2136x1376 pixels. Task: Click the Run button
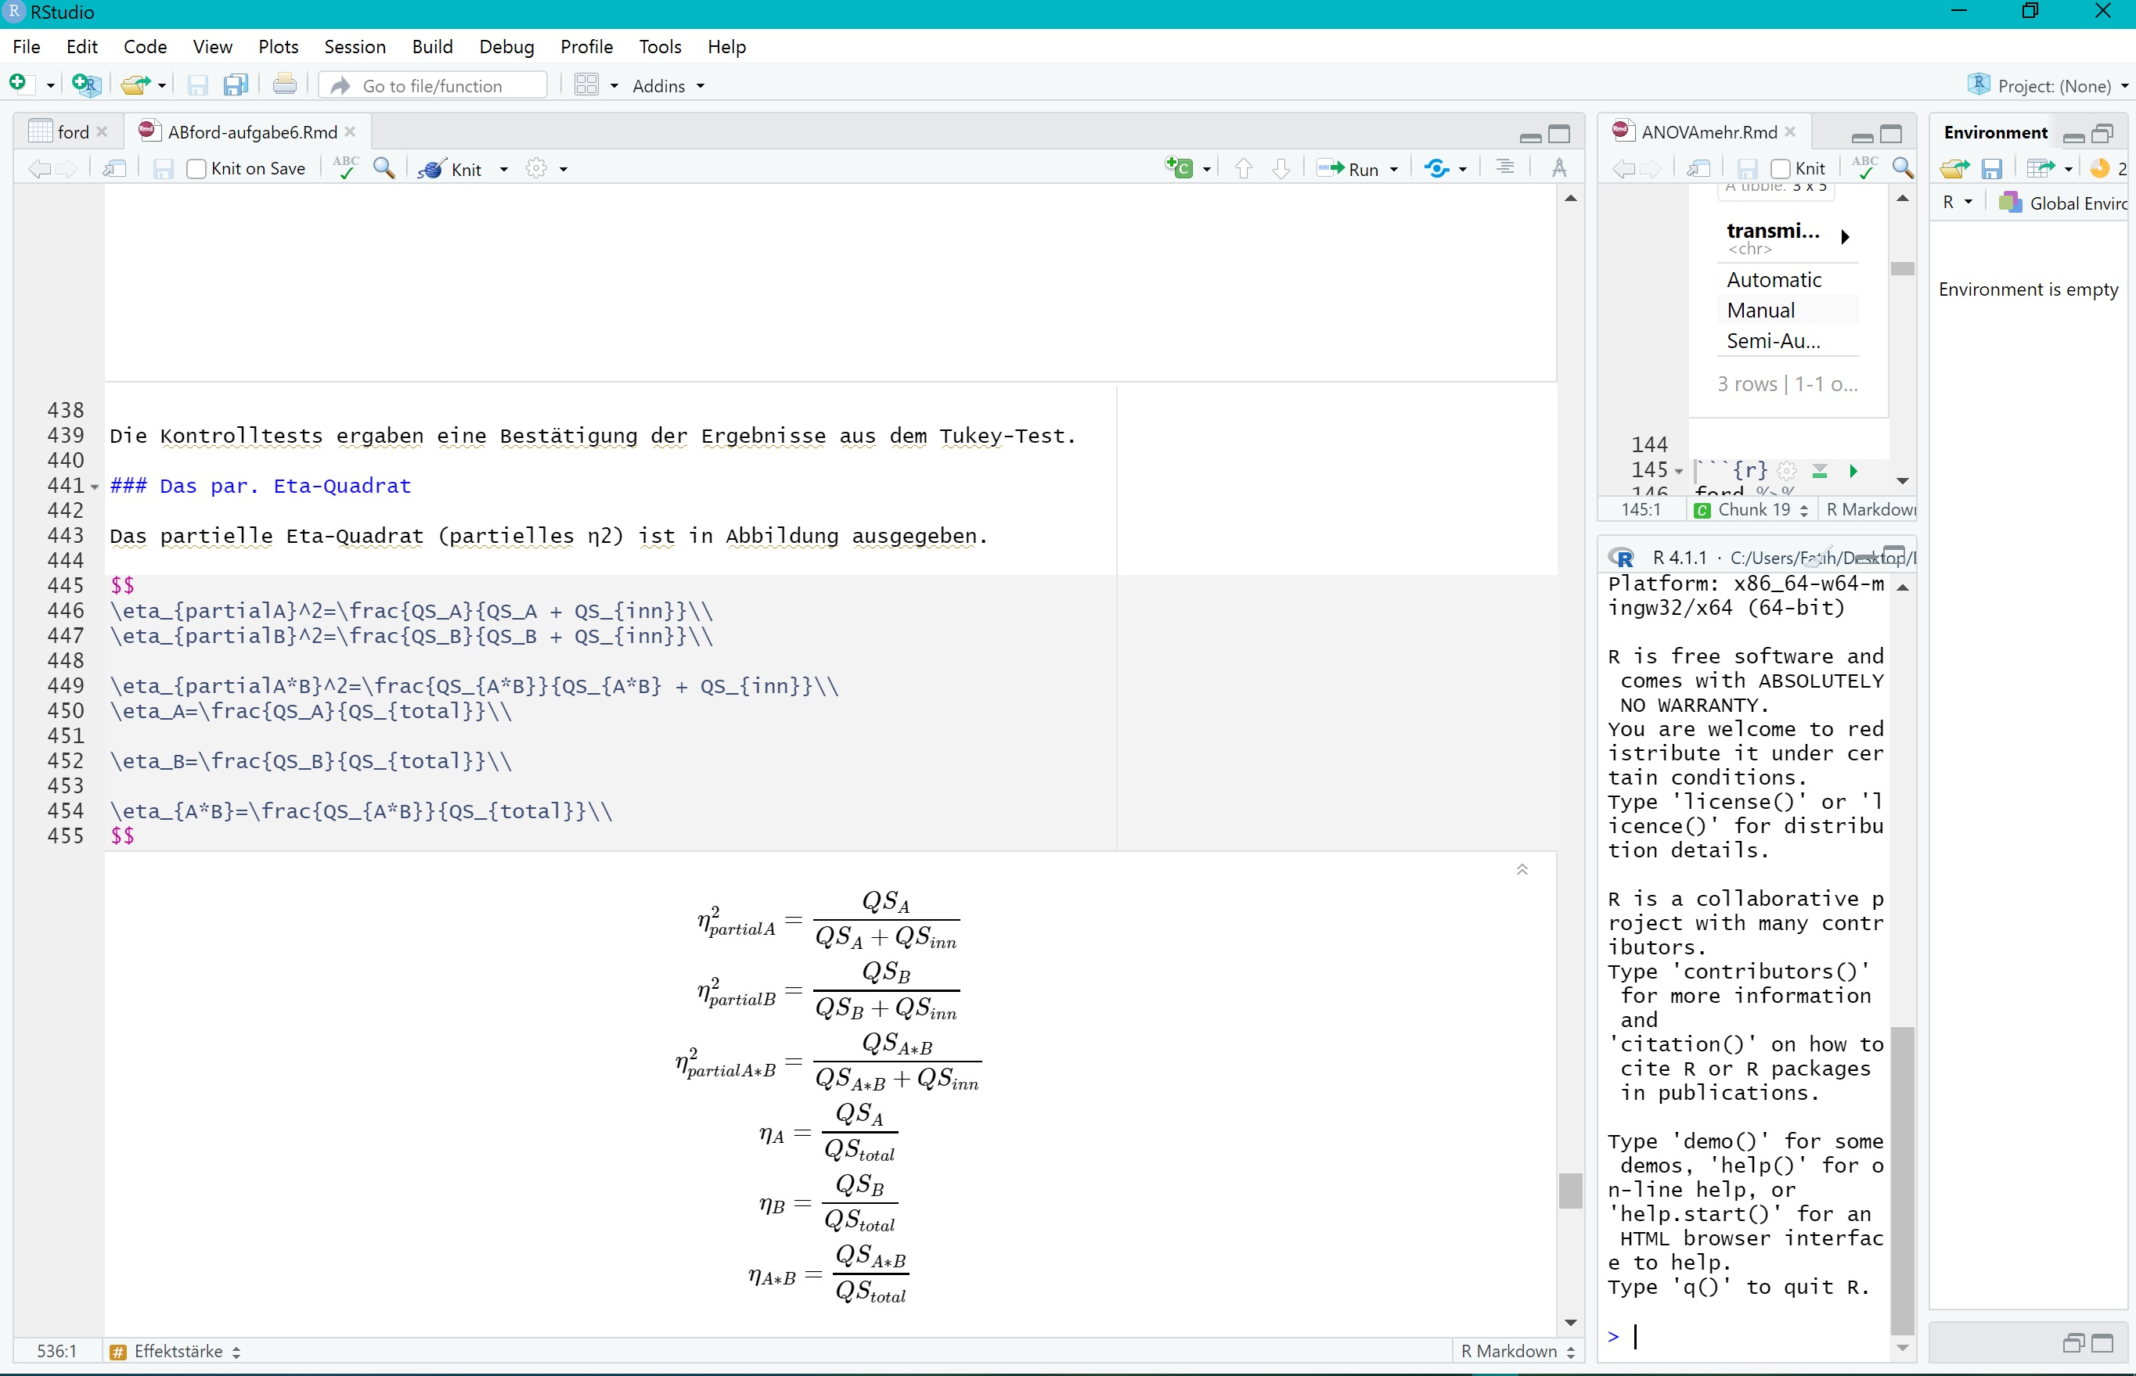coord(1349,169)
